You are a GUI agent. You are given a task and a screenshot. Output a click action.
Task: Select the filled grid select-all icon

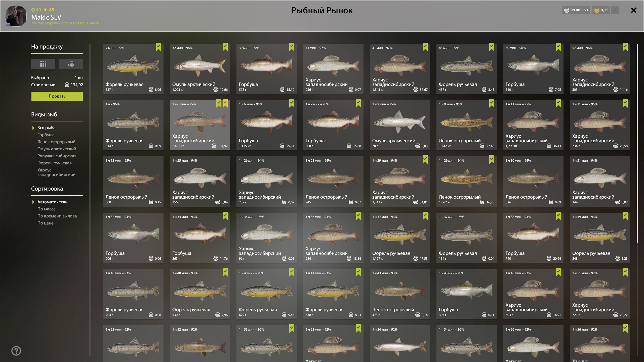pyautogui.click(x=43, y=64)
